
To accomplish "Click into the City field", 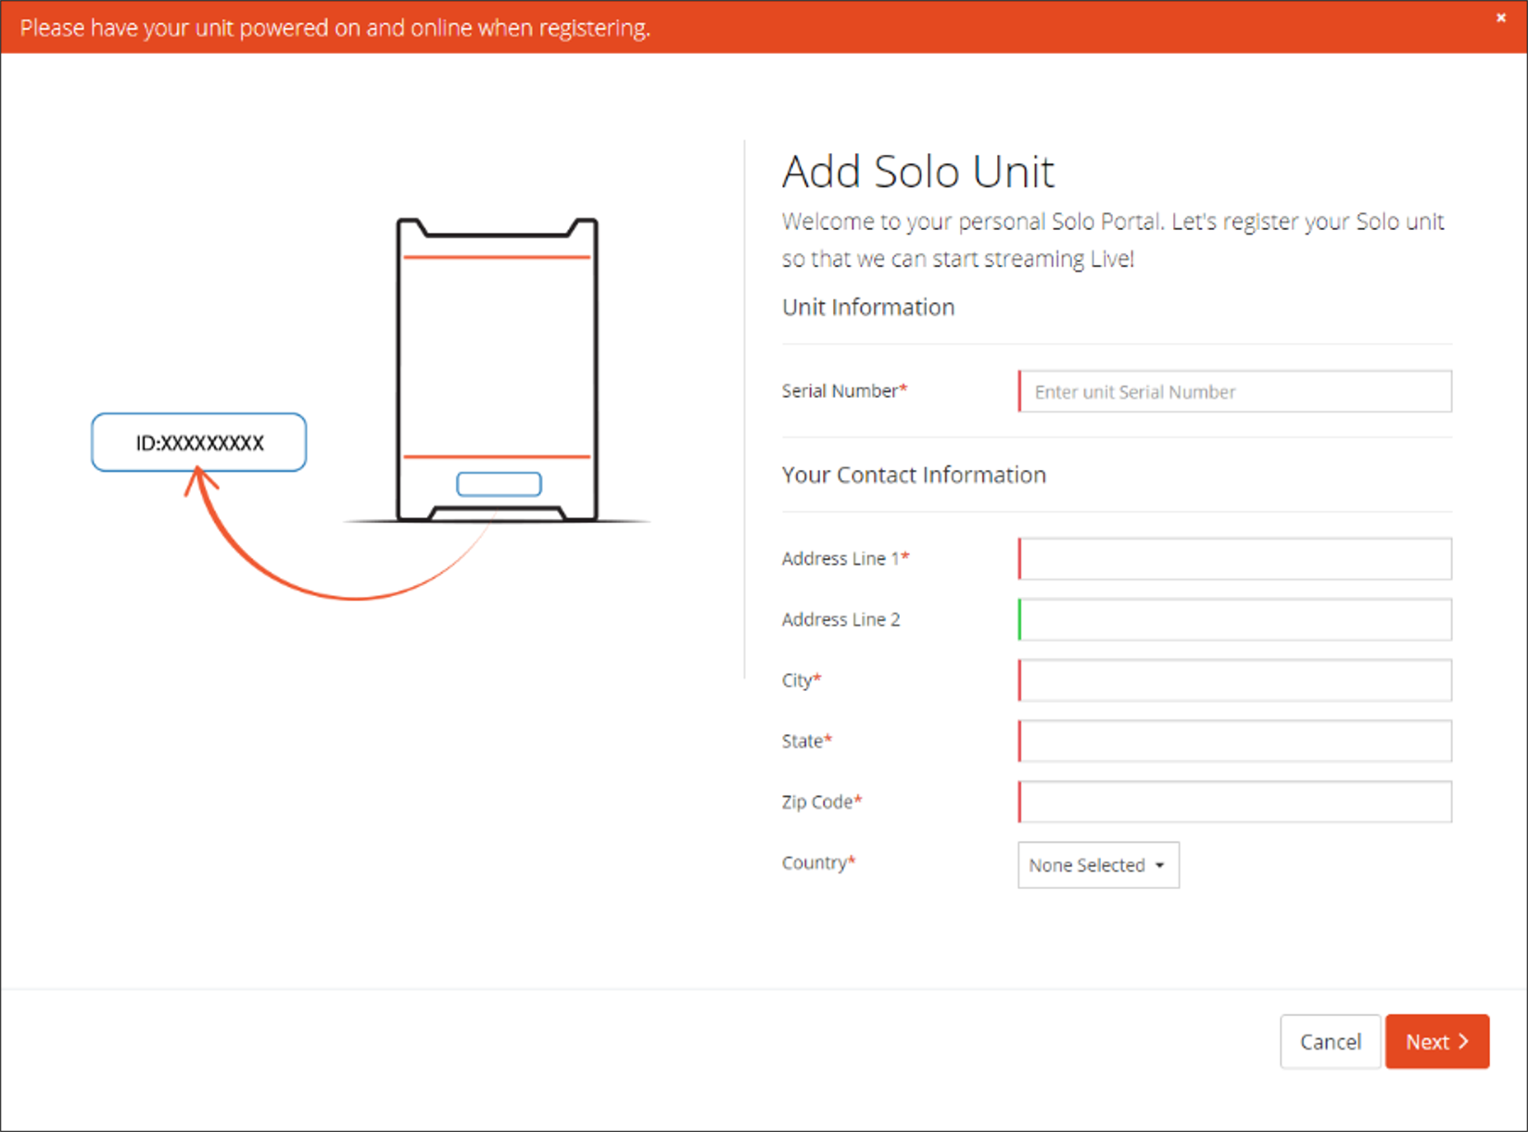I will click(x=1234, y=680).
